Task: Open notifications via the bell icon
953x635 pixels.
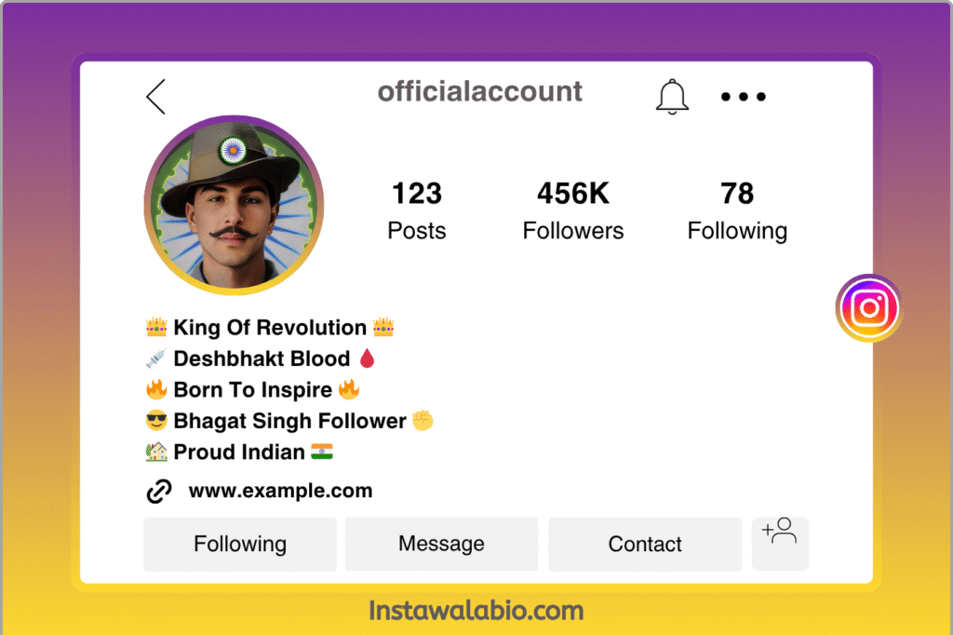Action: click(x=672, y=96)
